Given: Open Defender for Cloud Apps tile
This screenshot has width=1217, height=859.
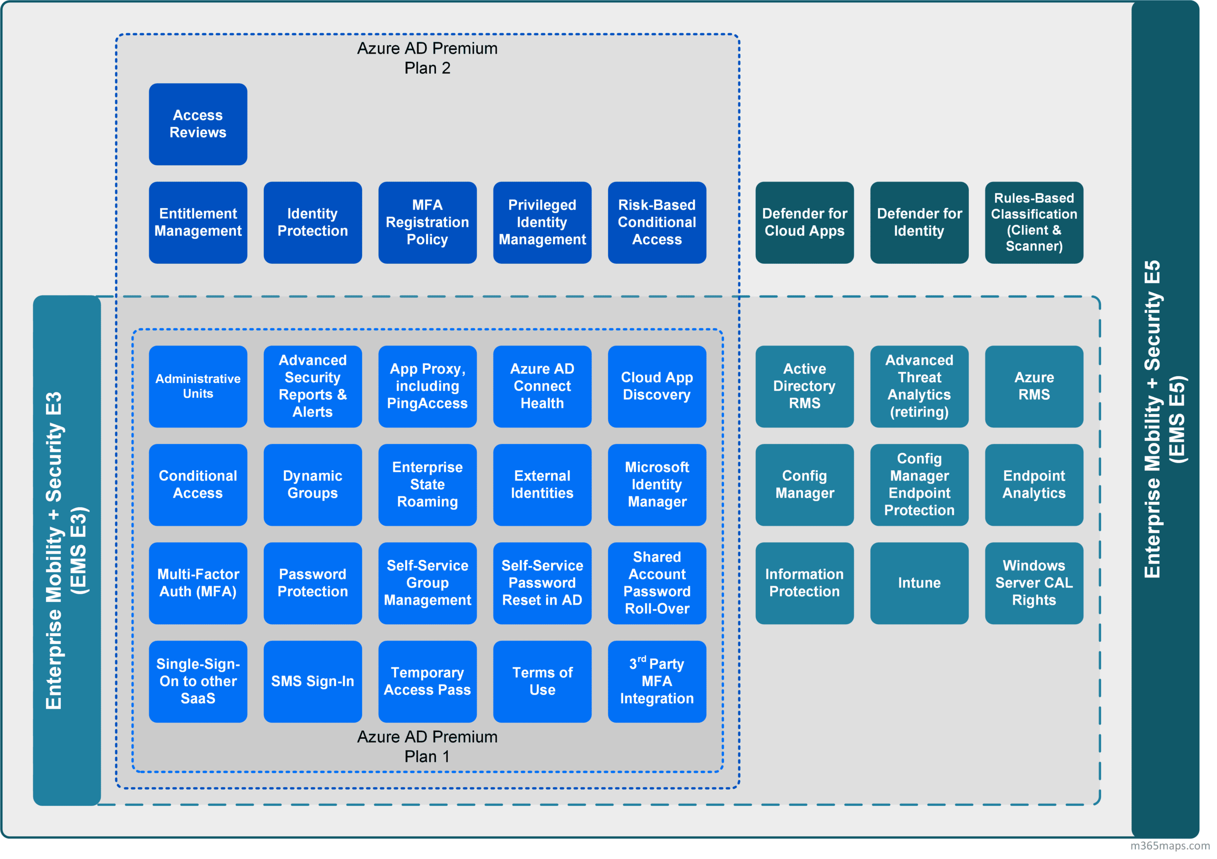Looking at the screenshot, I should (x=805, y=222).
